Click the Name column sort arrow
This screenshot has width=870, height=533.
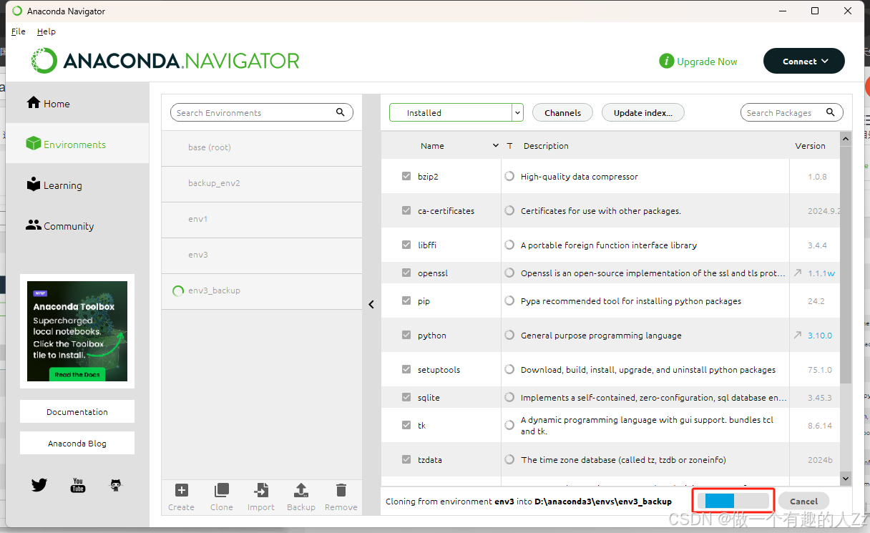coord(496,145)
